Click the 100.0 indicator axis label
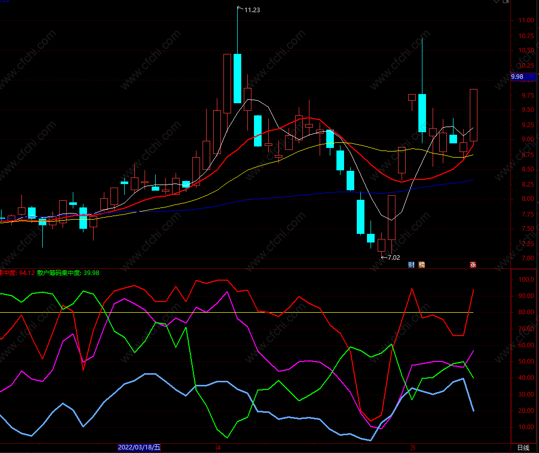 click(x=526, y=279)
